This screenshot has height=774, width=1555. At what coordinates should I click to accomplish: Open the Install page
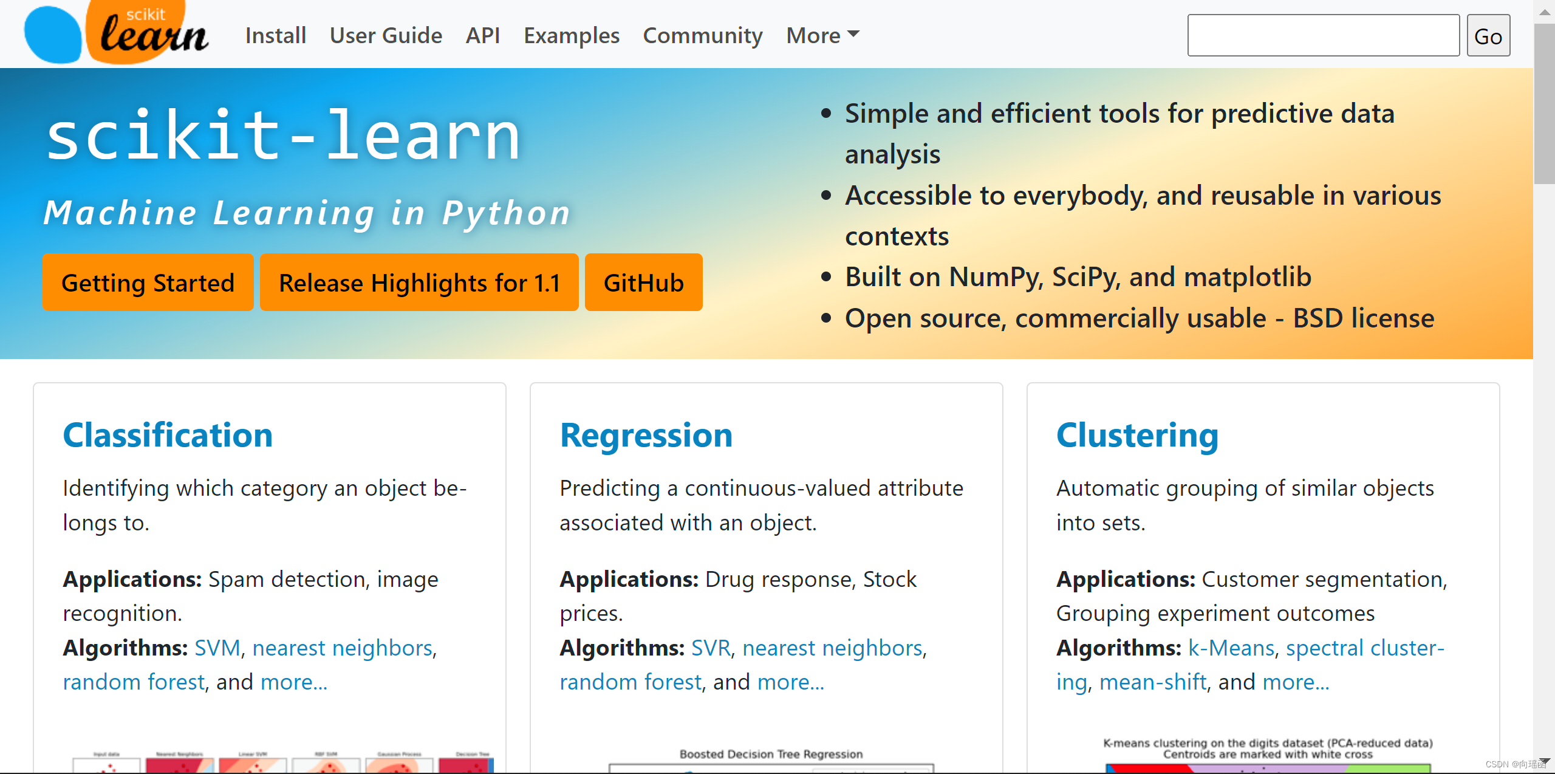tap(275, 35)
